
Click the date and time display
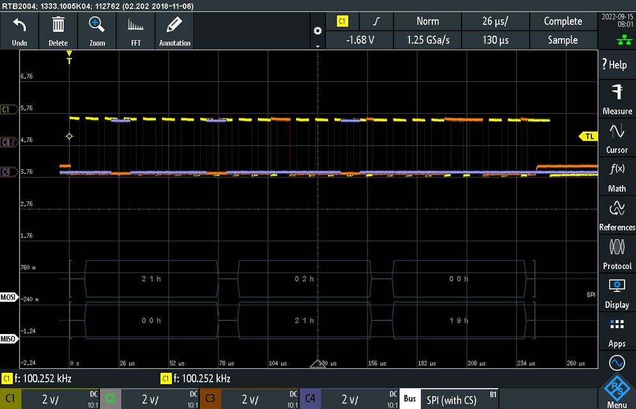point(617,21)
